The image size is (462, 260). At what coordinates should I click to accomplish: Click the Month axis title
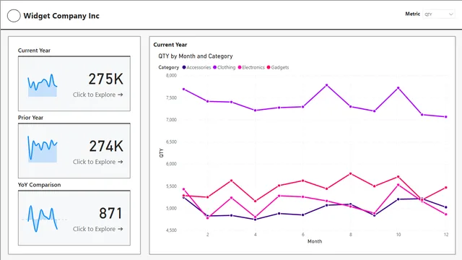(315, 241)
